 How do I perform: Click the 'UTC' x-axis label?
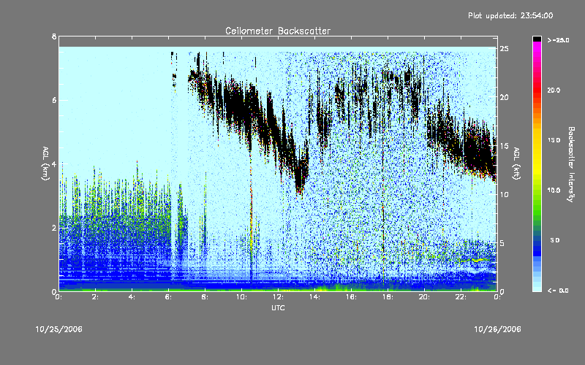click(x=278, y=307)
